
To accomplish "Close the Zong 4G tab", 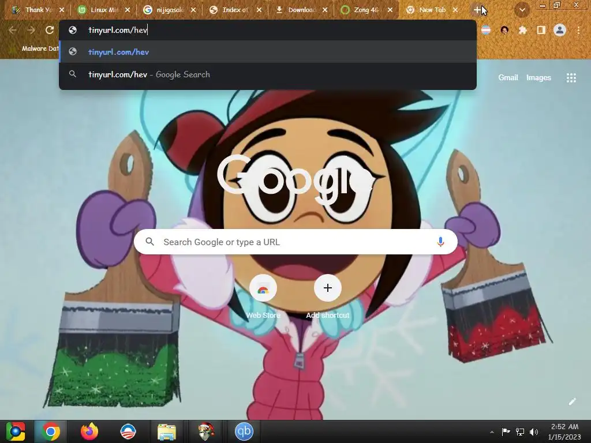I will pyautogui.click(x=390, y=10).
